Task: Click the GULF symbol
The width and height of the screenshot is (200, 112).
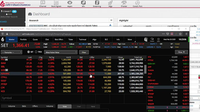Action: click(4, 81)
